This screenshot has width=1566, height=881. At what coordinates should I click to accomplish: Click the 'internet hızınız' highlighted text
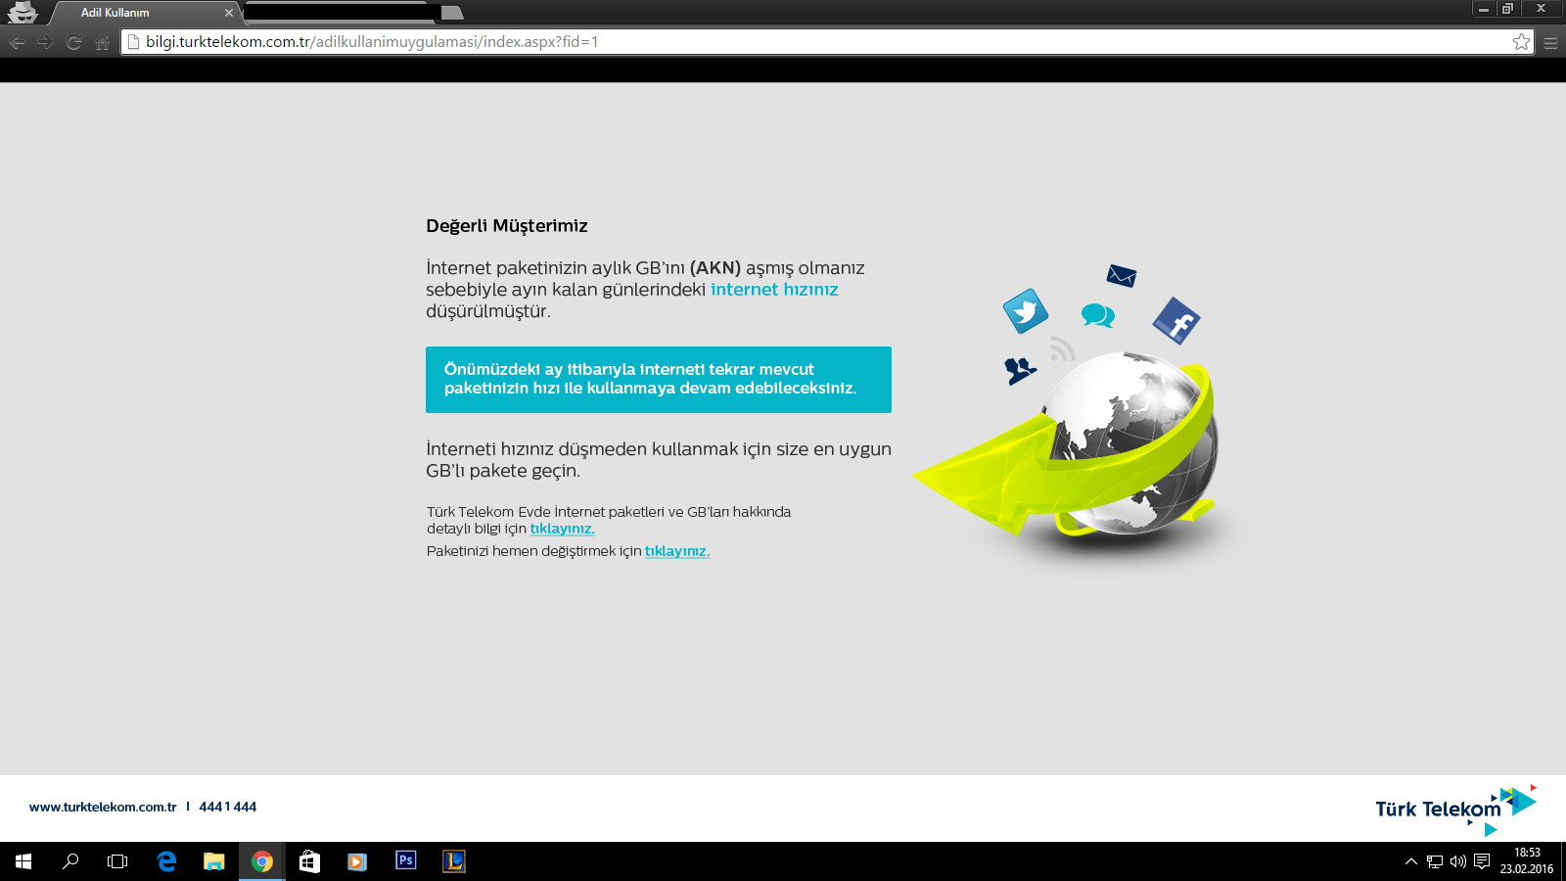point(774,290)
